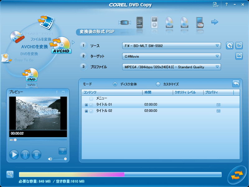Click the pin icon in the preview panel
The width and height of the screenshot is (249, 187).
coord(57,92)
